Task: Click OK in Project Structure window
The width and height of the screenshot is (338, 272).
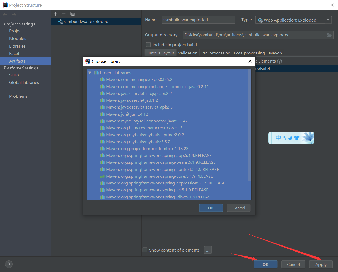Action: pyautogui.click(x=265, y=264)
